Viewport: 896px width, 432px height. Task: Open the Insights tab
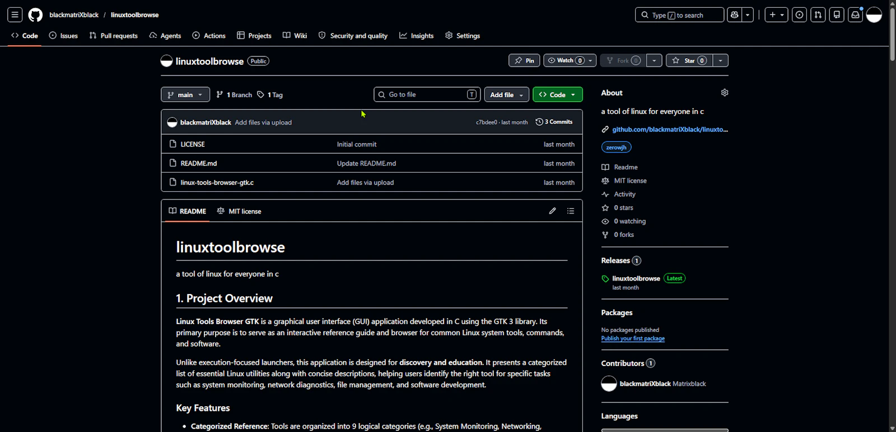click(417, 36)
